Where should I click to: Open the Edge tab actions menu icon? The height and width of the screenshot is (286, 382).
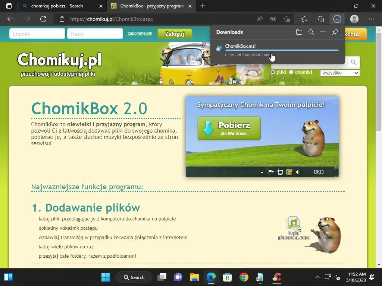coord(9,6)
